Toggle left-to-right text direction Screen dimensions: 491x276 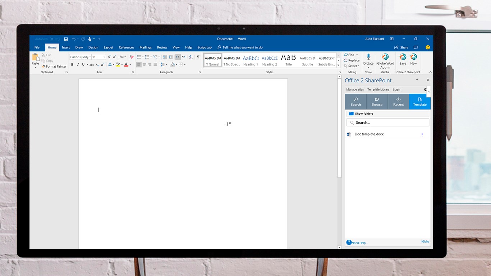(x=178, y=57)
